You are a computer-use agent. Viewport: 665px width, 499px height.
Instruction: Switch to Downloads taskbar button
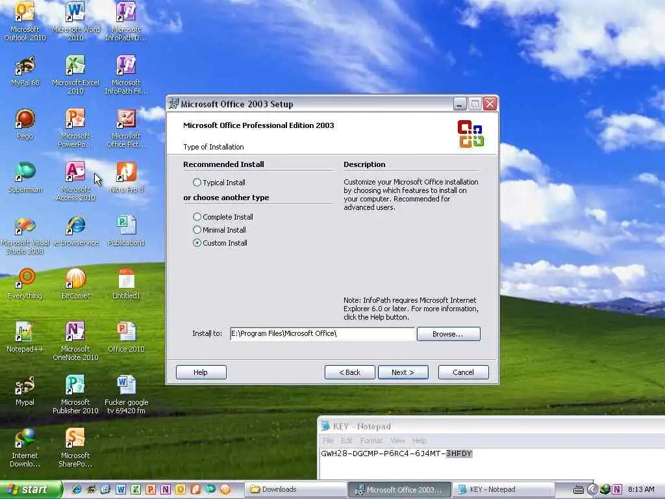click(x=295, y=489)
